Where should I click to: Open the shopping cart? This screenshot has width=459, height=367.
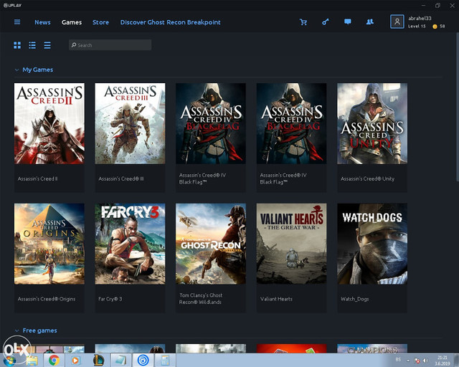click(303, 22)
